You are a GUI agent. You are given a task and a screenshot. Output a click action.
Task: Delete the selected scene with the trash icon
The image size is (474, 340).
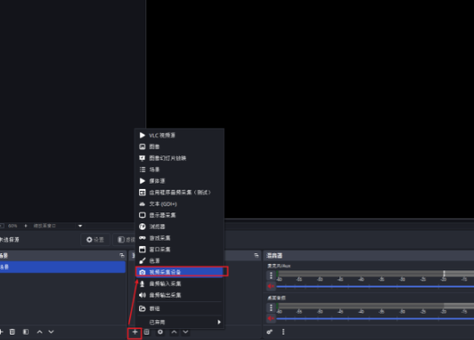(12, 332)
